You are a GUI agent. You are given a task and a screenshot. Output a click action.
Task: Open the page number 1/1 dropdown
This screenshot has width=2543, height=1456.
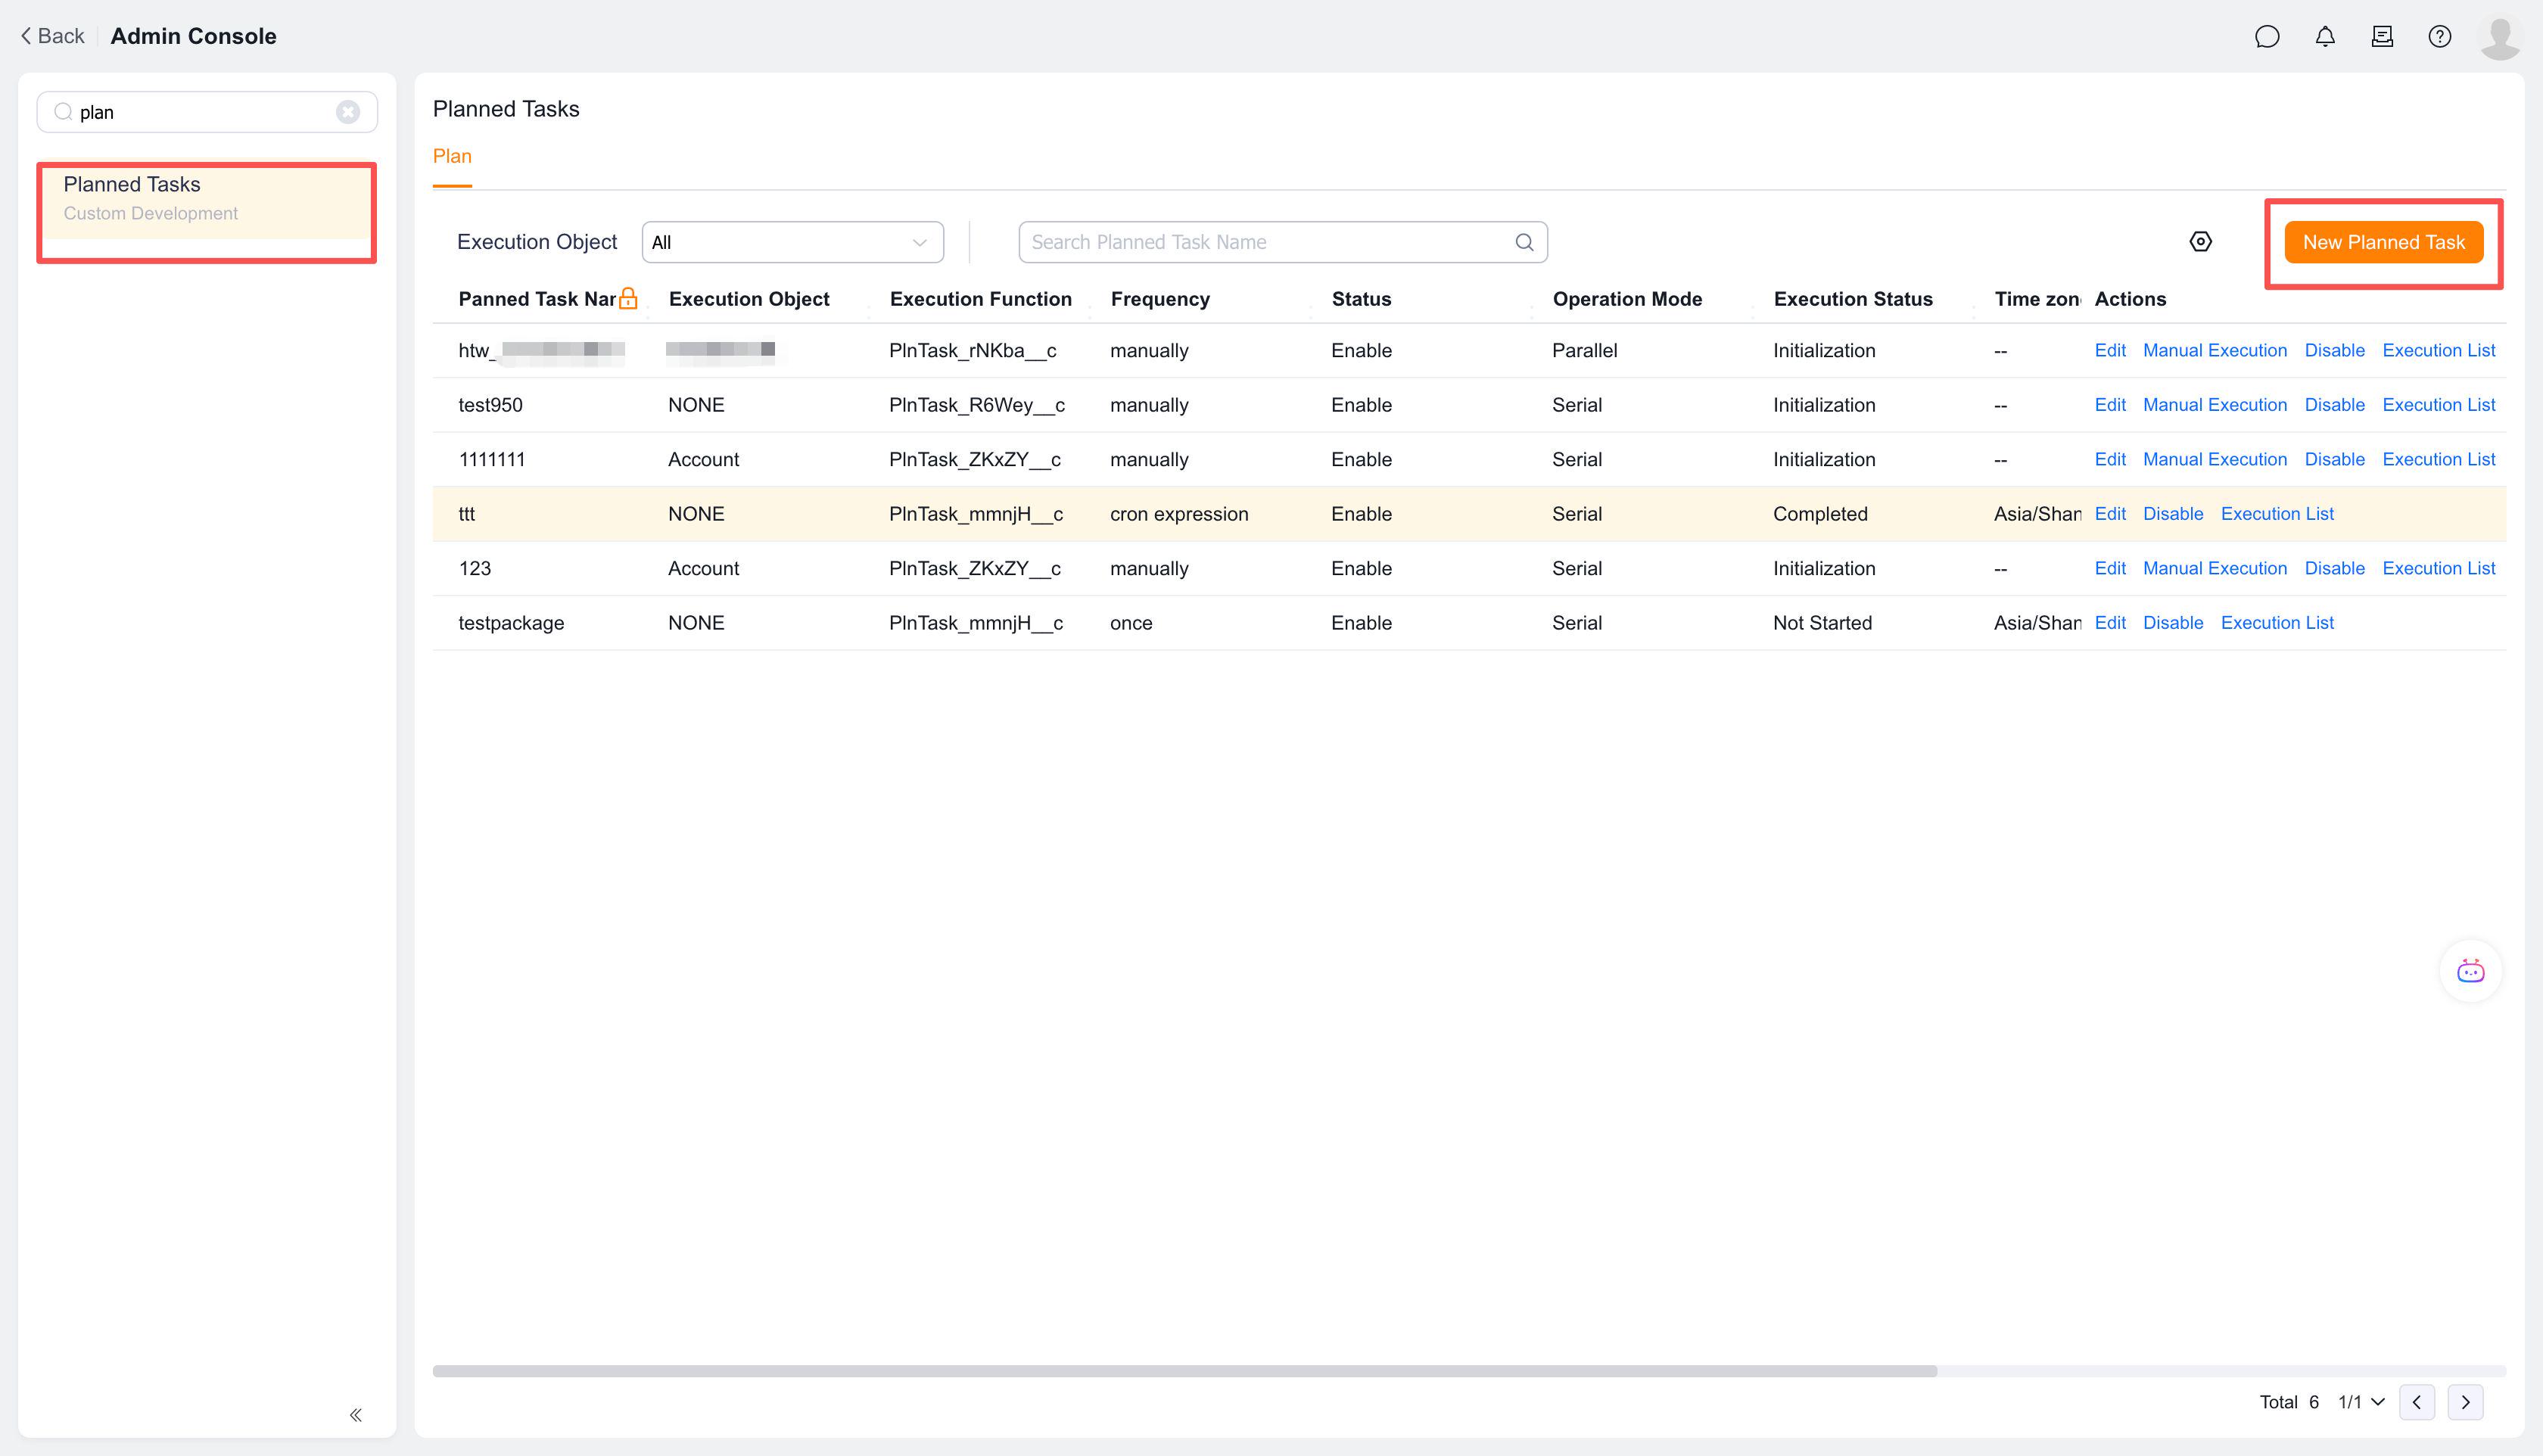pyautogui.click(x=2361, y=1402)
